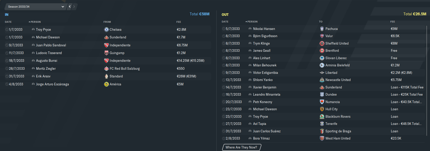This screenshot has width=430, height=151.
Task: Click the Guingamp club badge
Action: pyautogui.click(x=106, y=53)
